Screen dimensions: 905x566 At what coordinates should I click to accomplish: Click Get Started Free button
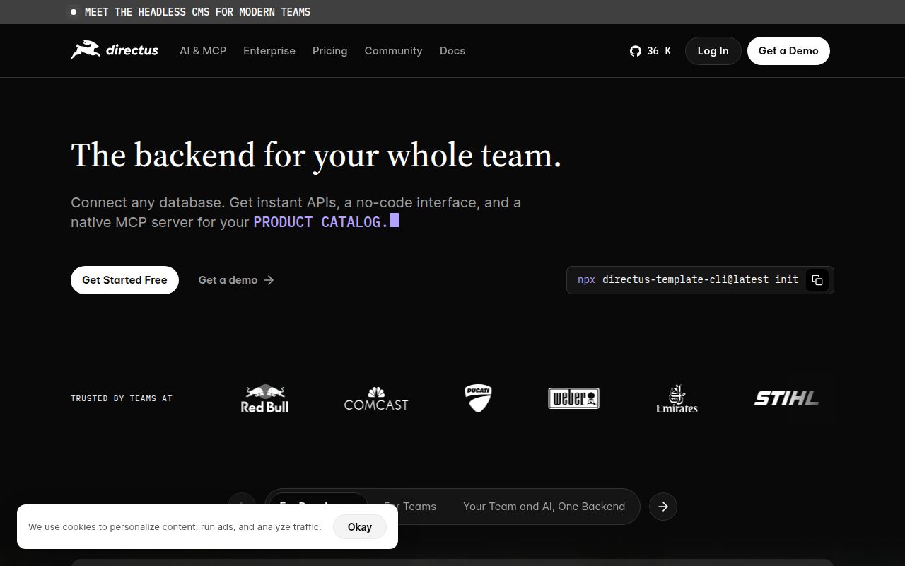(124, 280)
